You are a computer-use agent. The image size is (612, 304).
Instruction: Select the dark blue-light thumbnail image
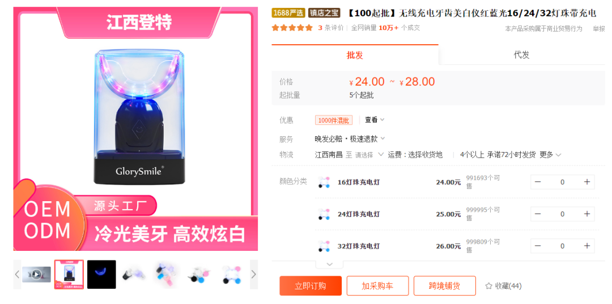click(x=101, y=275)
